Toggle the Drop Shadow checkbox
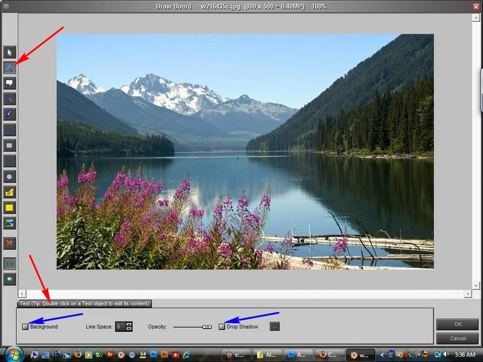 tap(222, 326)
